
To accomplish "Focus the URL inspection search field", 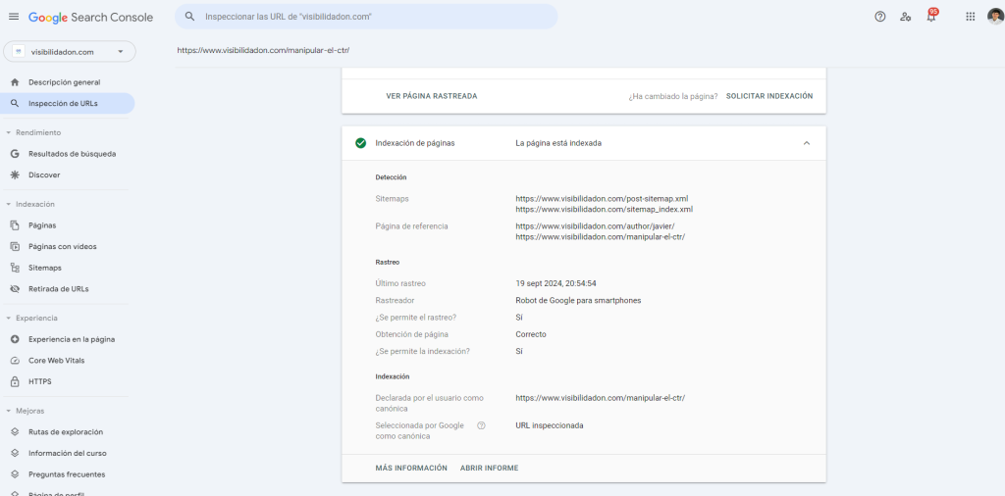I will click(373, 17).
